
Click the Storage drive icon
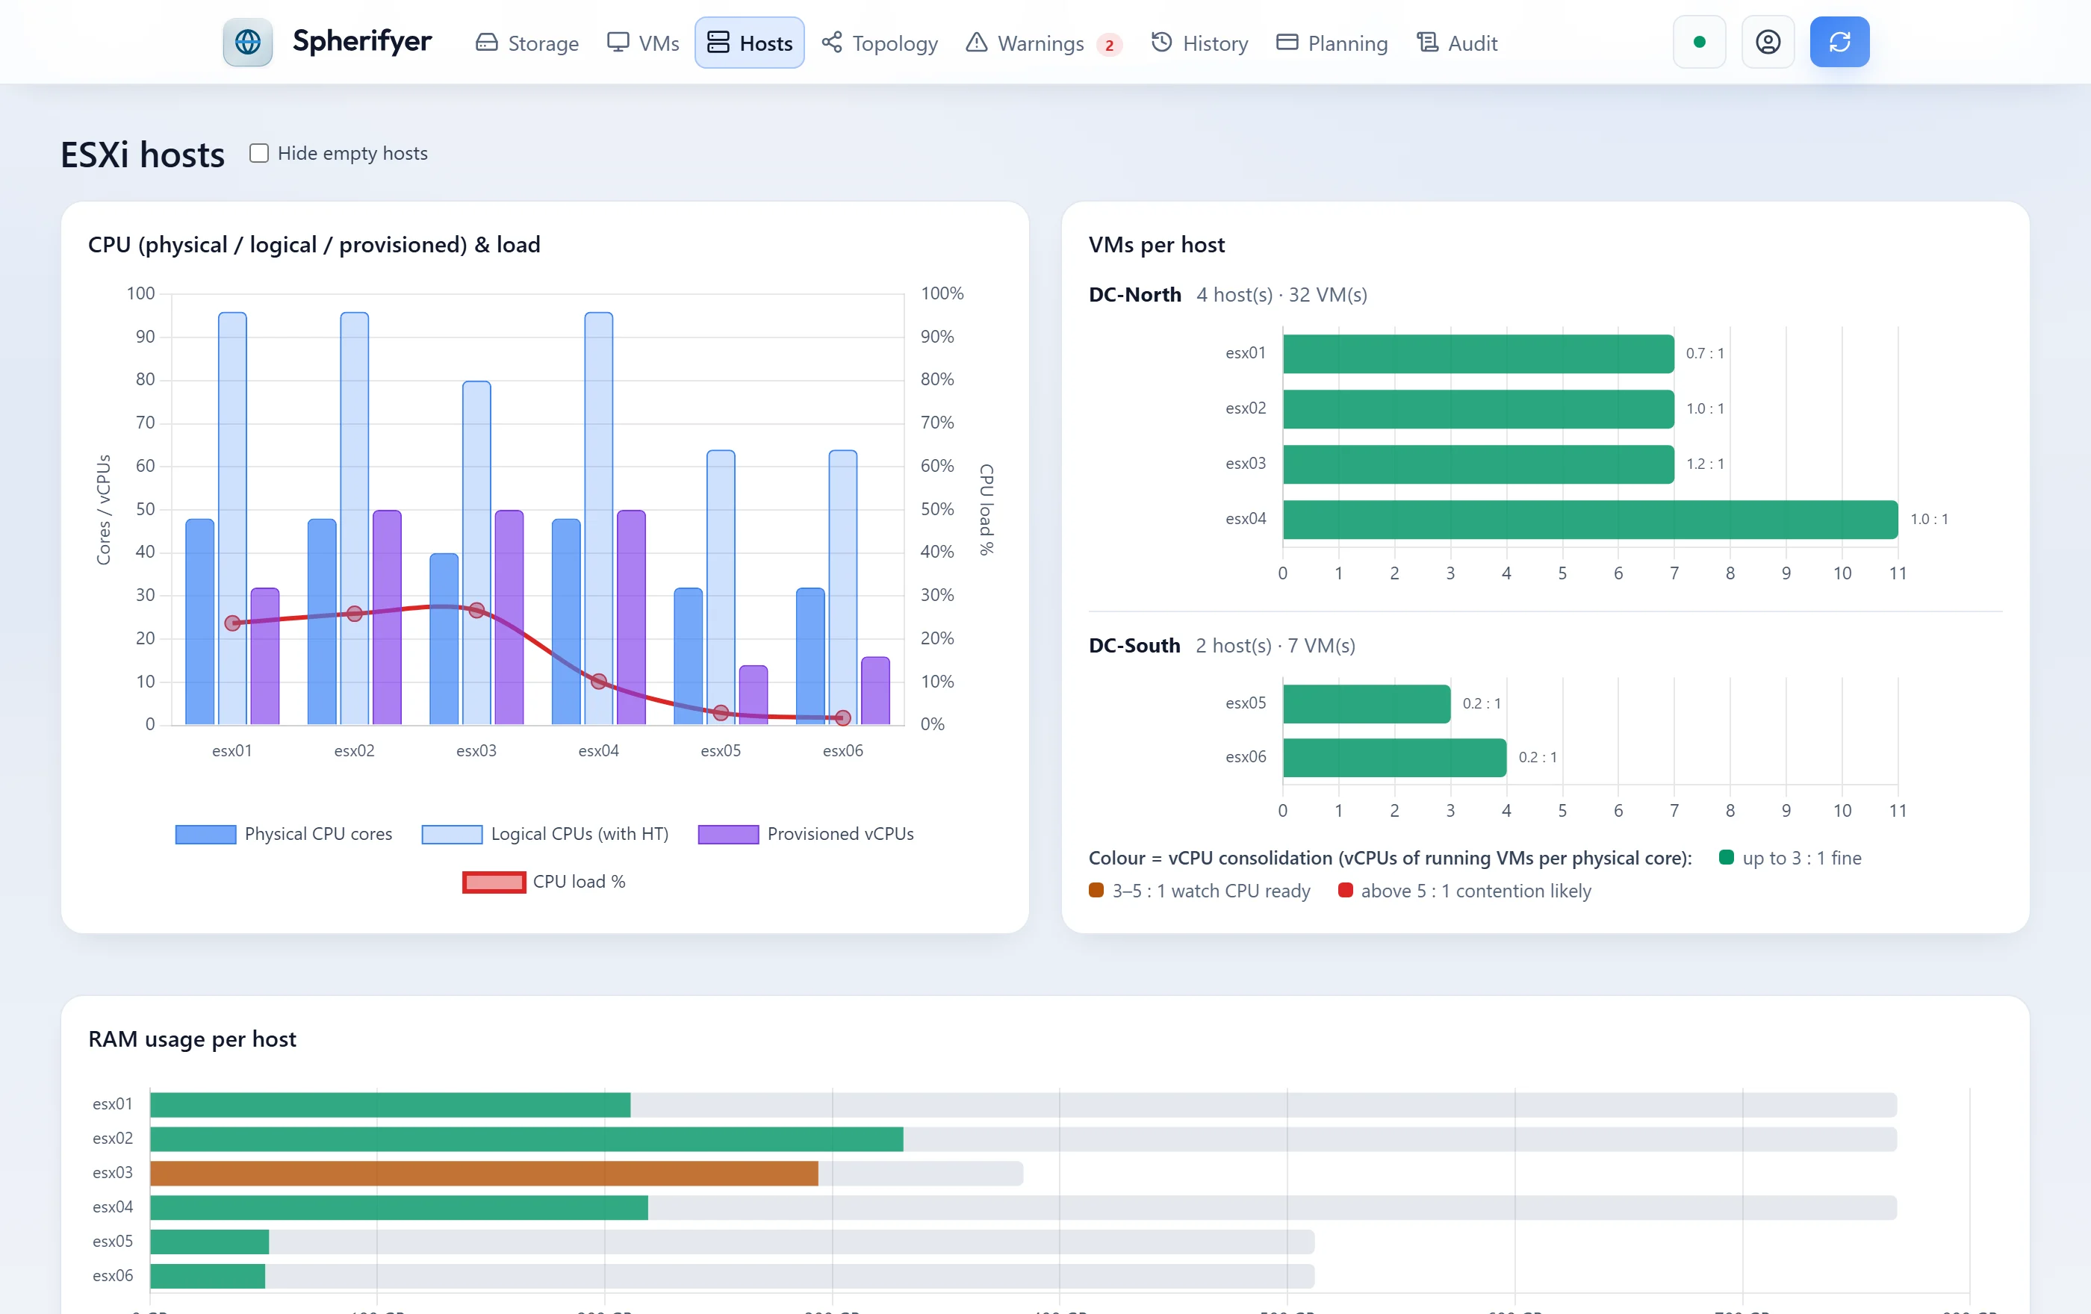click(x=486, y=43)
